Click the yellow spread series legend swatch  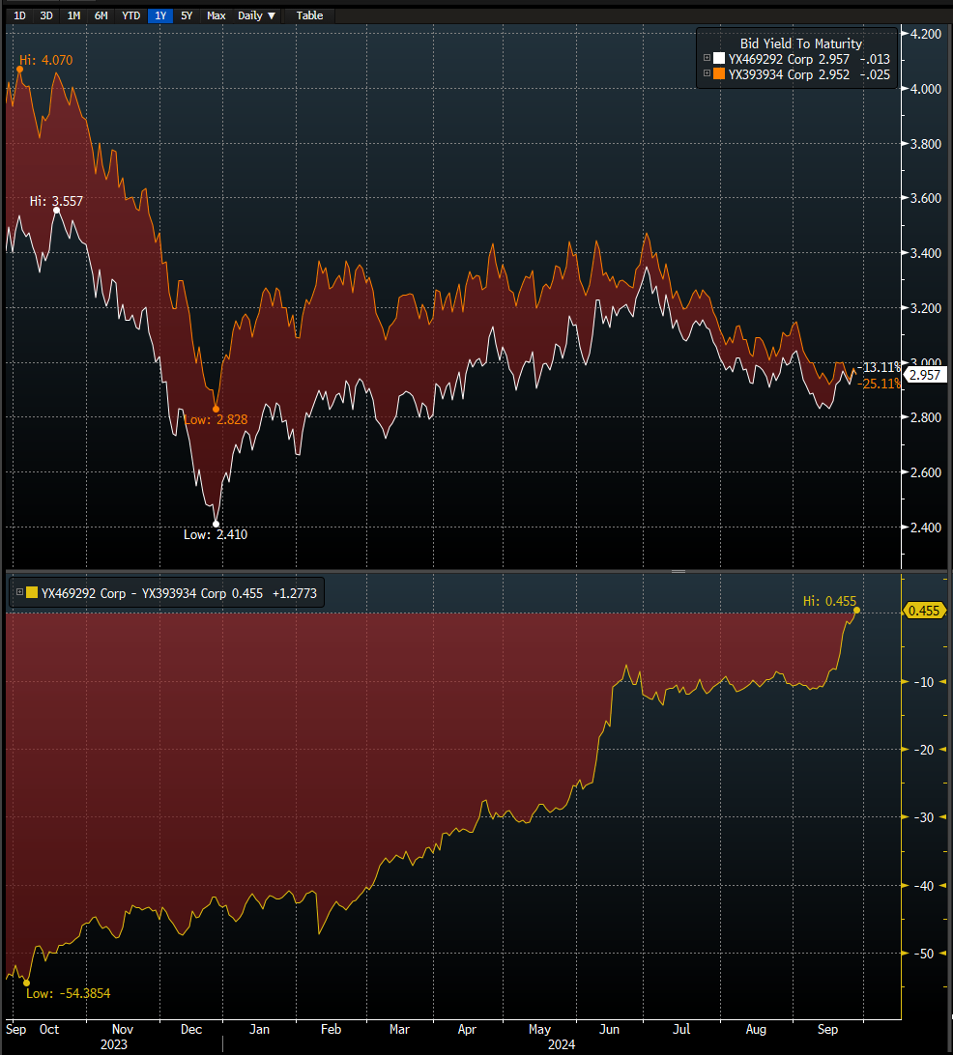(x=32, y=591)
